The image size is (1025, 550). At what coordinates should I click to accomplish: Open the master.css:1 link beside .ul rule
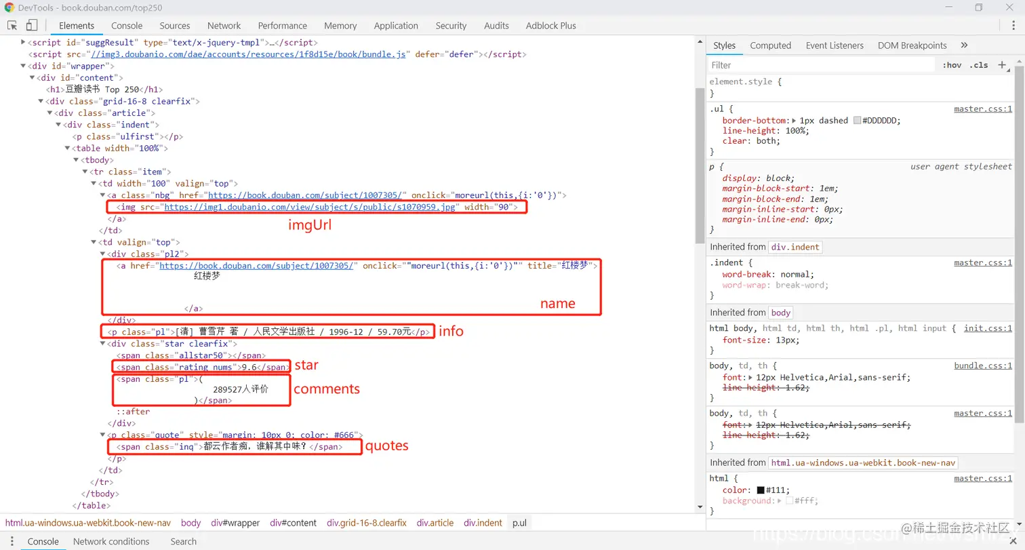coord(983,109)
